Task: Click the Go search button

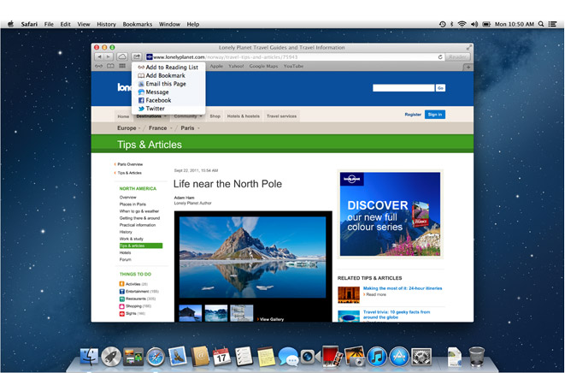Action: click(440, 88)
